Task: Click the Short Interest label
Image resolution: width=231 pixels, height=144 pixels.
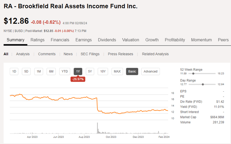Action: pyautogui.click(x=189, y=112)
